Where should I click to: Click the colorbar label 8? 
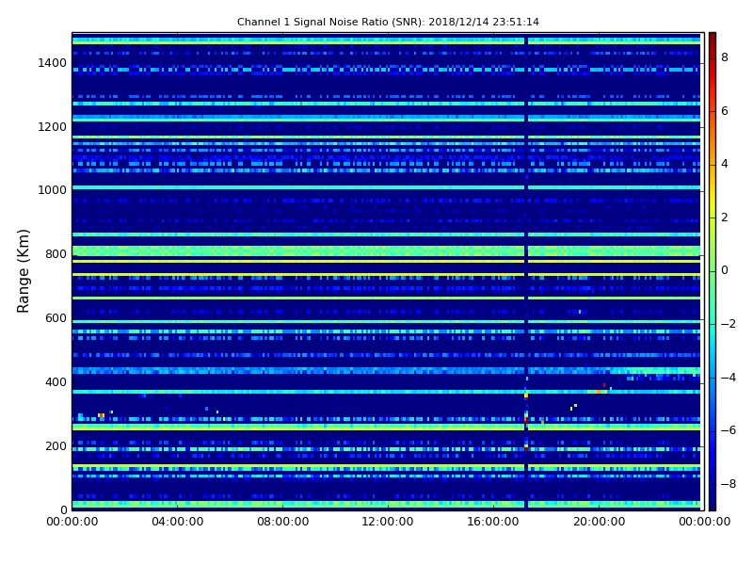(x=725, y=57)
